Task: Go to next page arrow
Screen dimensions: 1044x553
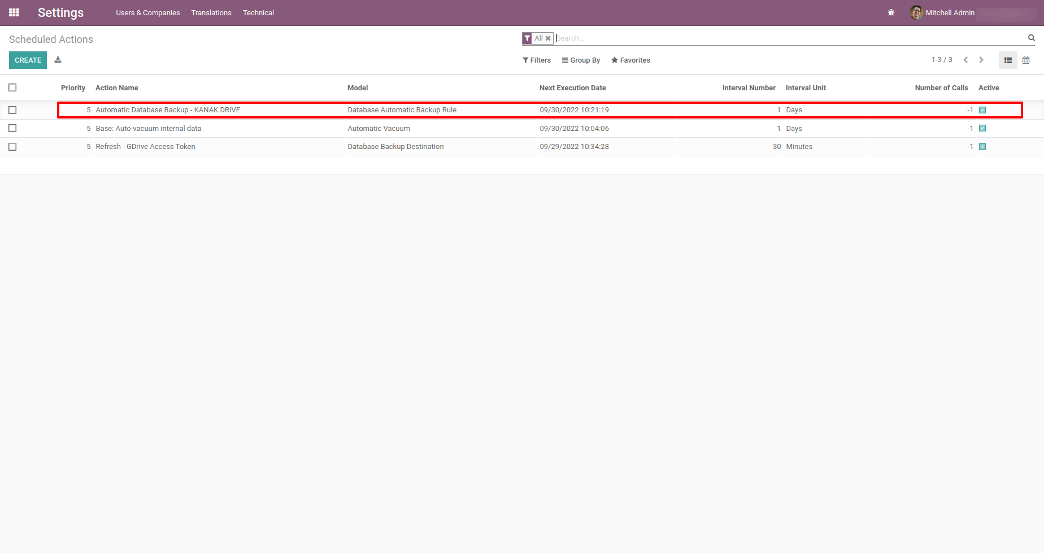Action: coord(981,60)
